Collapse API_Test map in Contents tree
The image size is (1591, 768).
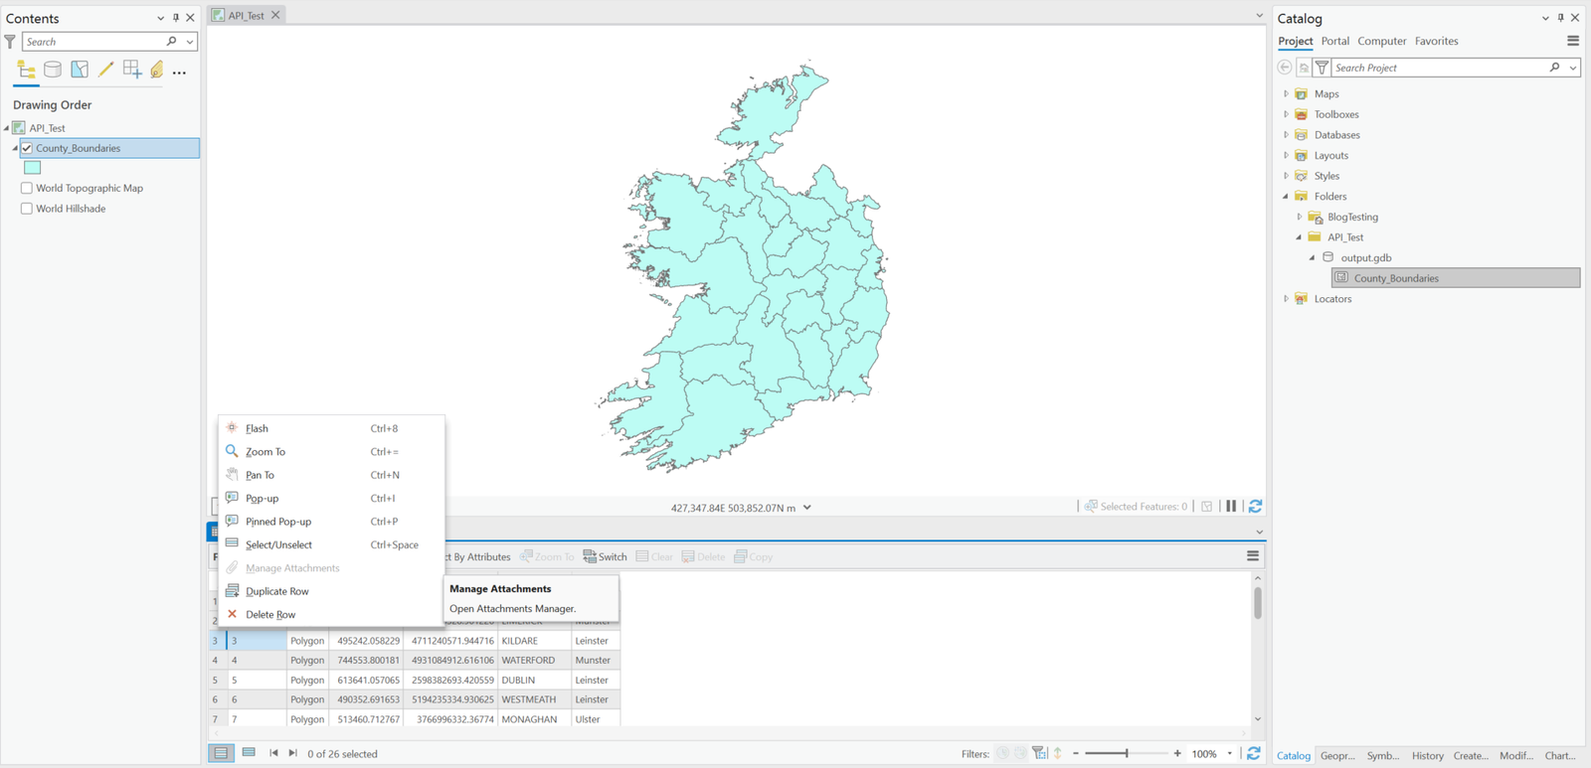coord(7,128)
